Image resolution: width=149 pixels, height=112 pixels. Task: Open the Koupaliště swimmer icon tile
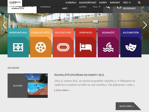pos(108,47)
